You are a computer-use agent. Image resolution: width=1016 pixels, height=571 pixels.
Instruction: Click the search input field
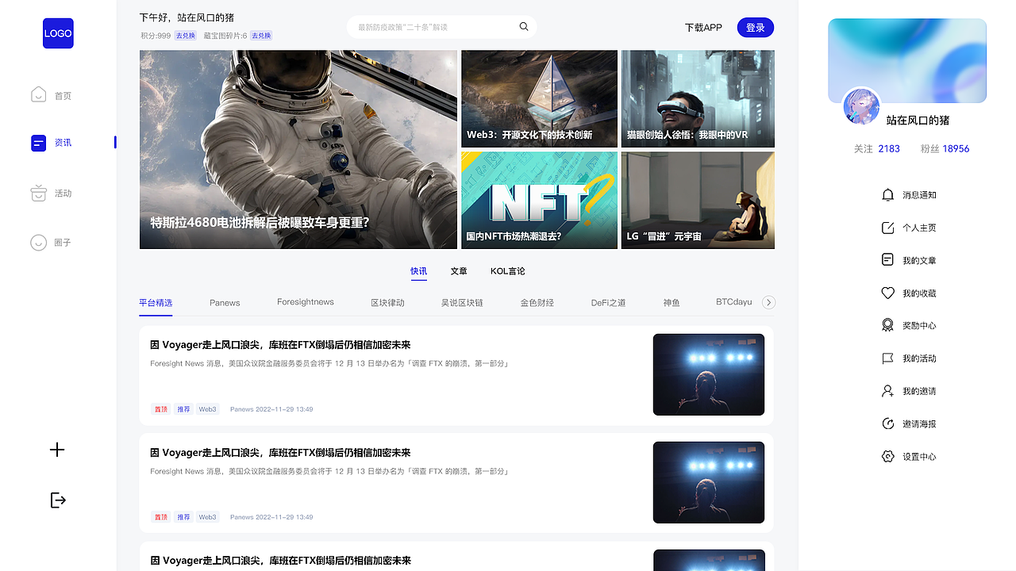(x=441, y=27)
